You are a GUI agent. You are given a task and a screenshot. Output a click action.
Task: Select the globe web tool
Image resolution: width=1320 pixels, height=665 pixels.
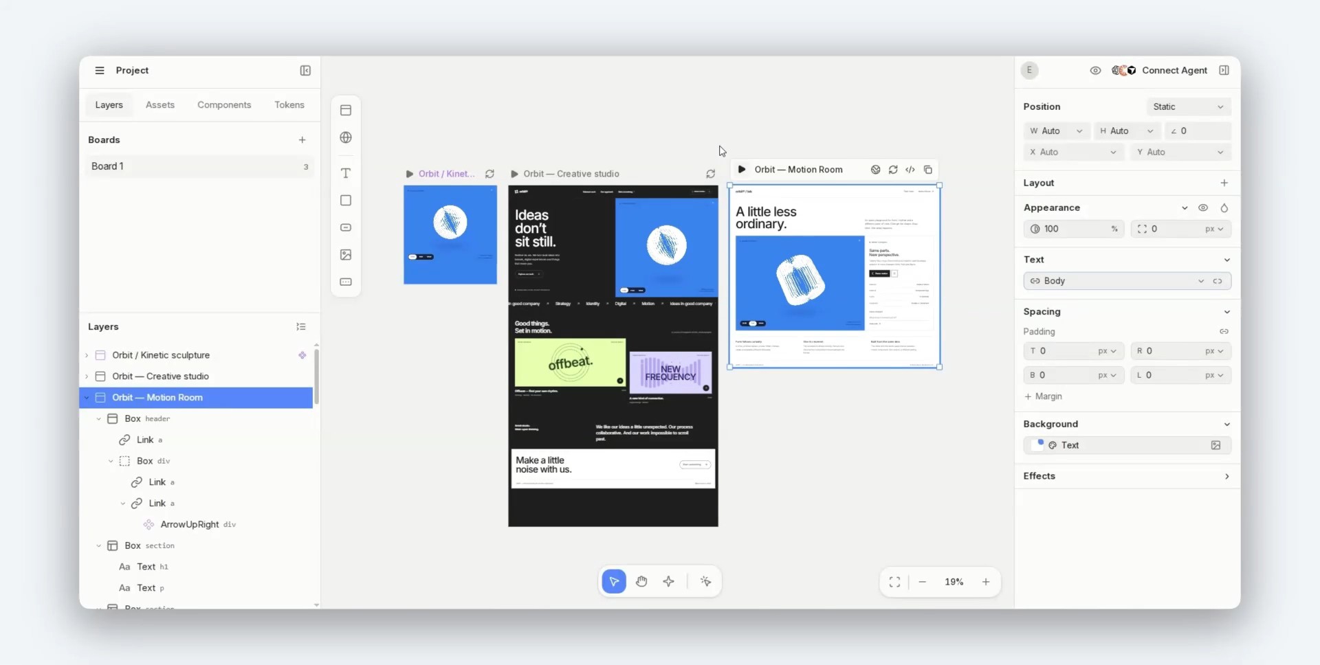pyautogui.click(x=346, y=137)
